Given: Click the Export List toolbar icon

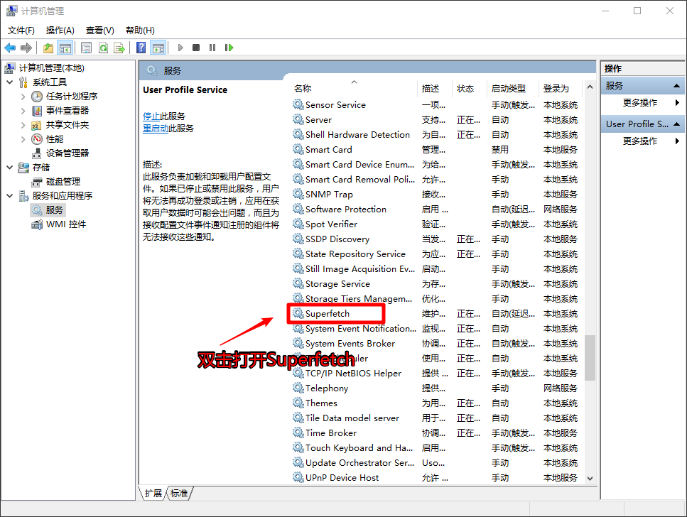Looking at the screenshot, I should pyautogui.click(x=119, y=48).
